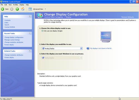Click My display is not shown link
Viewport: 139px width, 100px height.
pyautogui.click(x=101, y=48)
